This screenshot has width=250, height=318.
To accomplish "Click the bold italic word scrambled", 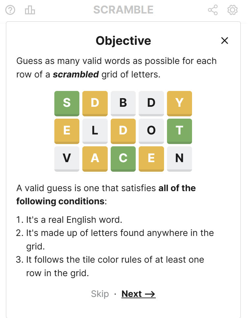I will tap(76, 74).
